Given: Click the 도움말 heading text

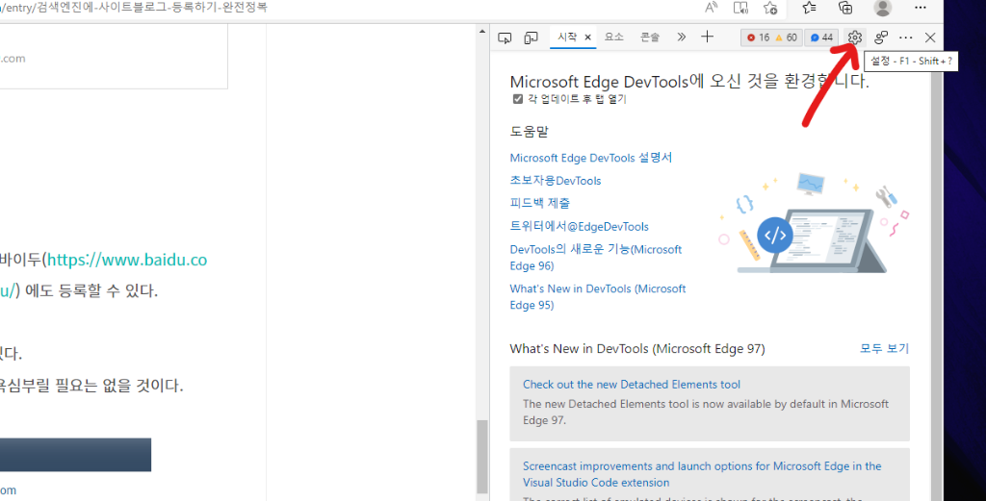Looking at the screenshot, I should pyautogui.click(x=530, y=132).
